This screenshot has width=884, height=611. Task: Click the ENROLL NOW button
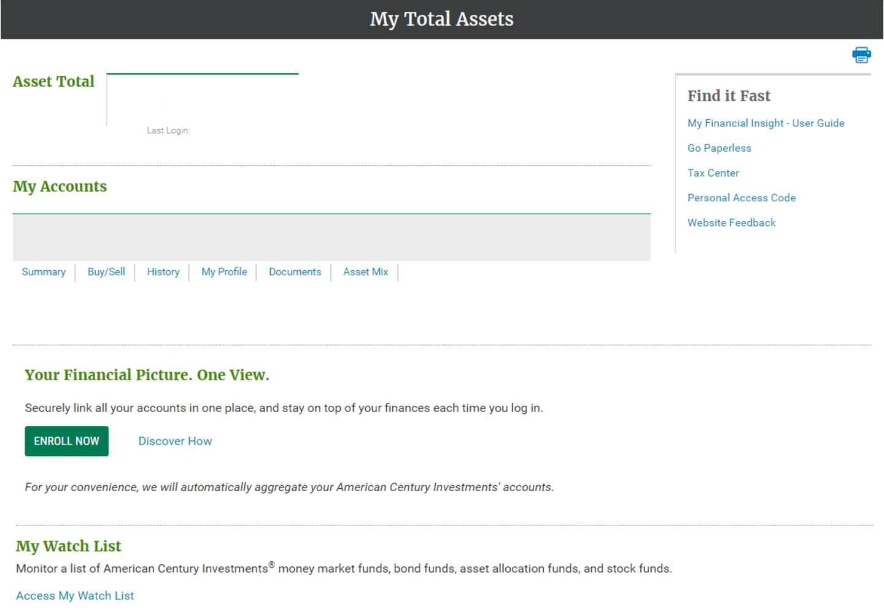[x=66, y=441]
